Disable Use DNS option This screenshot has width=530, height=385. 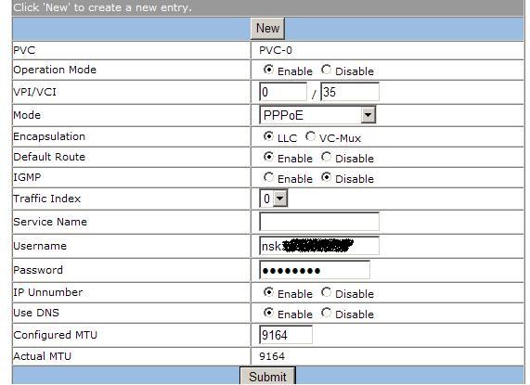[326, 313]
